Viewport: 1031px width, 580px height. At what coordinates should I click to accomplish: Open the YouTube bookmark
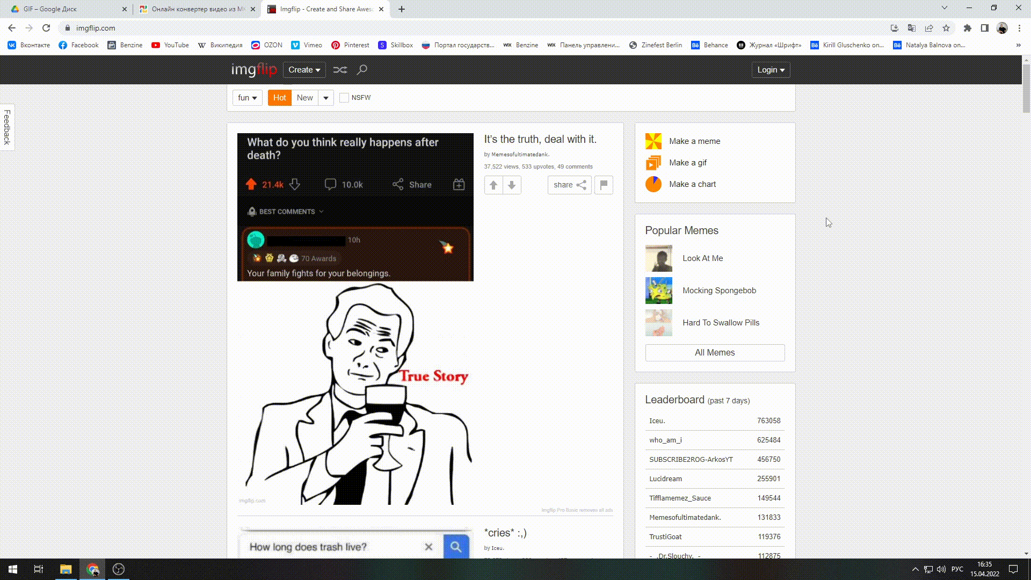(x=170, y=45)
